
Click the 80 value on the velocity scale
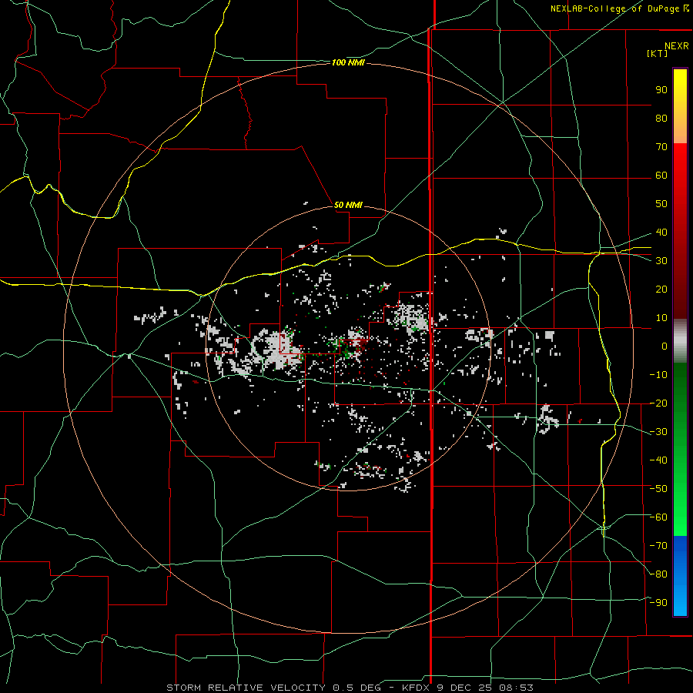(x=661, y=119)
